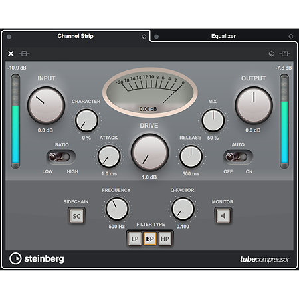Open the Channel Strip preset diamond
Image resolution: width=299 pixels, height=299 pixels.
(x=144, y=37)
